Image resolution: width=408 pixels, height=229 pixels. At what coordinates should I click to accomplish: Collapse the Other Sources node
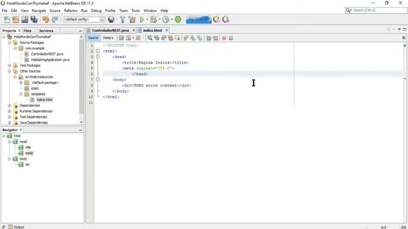pyautogui.click(x=10, y=71)
